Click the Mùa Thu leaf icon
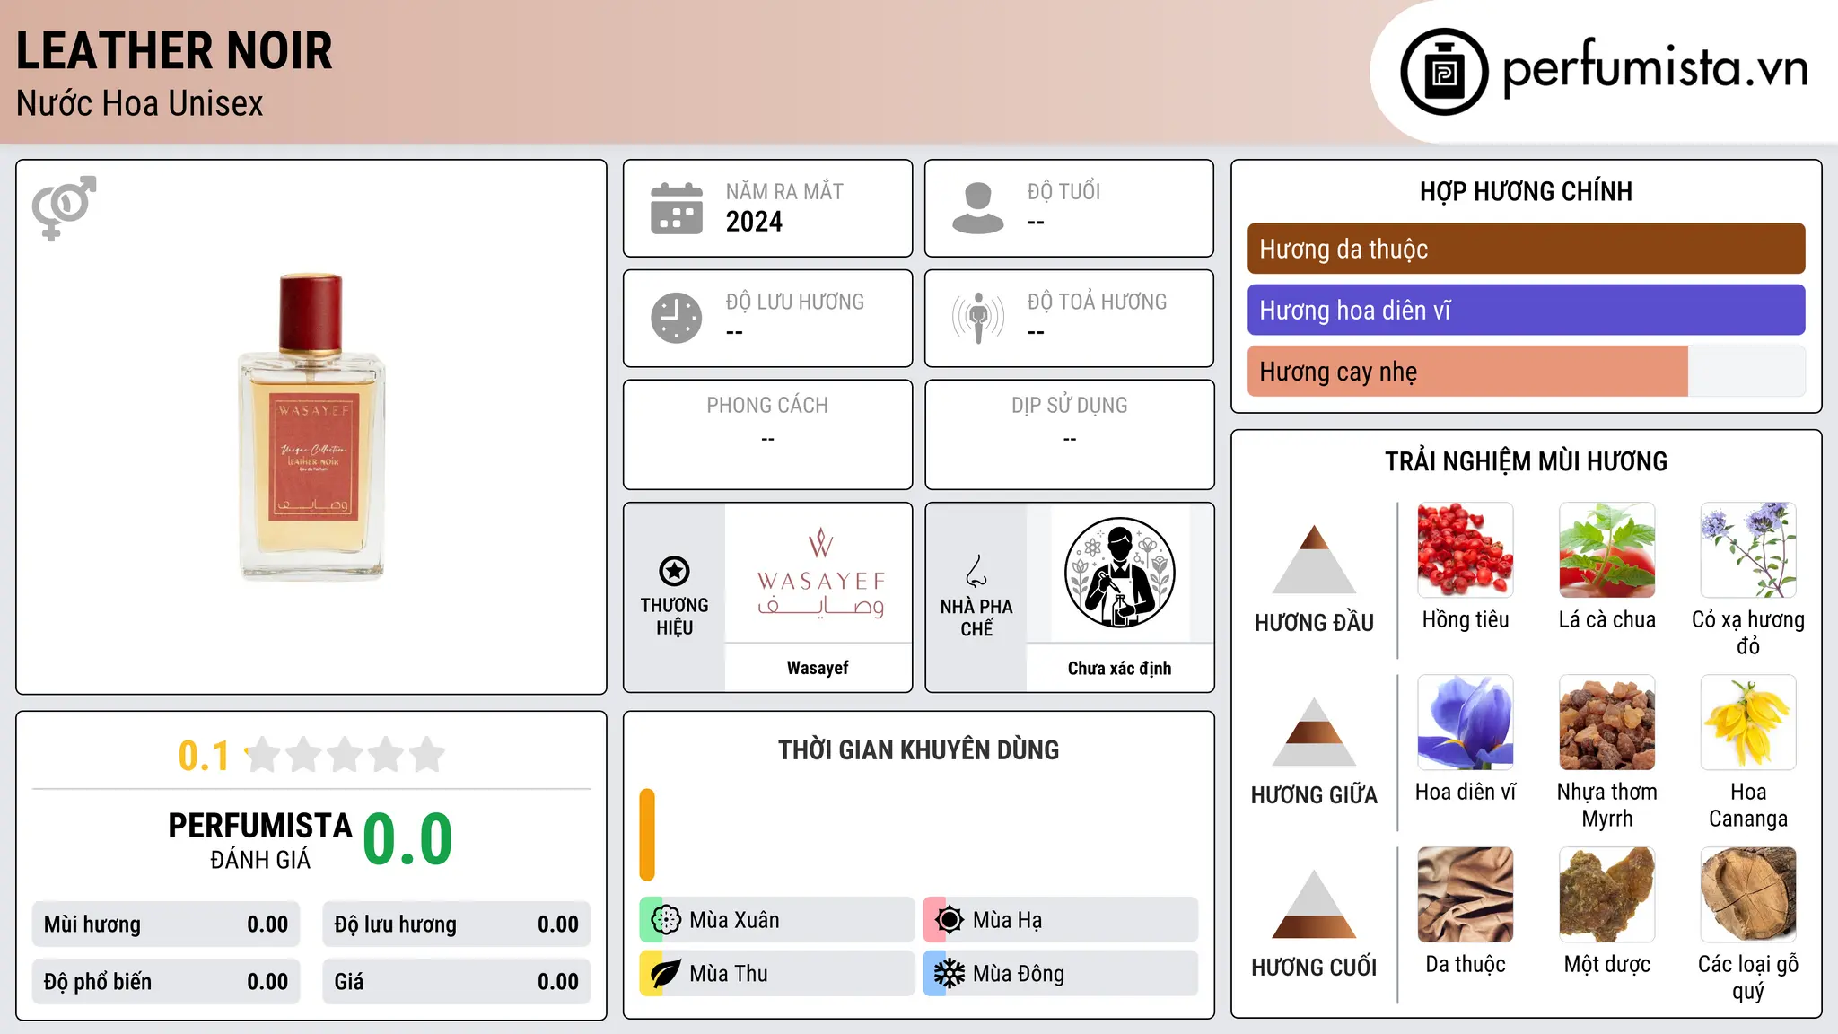The width and height of the screenshot is (1838, 1034). click(x=665, y=974)
